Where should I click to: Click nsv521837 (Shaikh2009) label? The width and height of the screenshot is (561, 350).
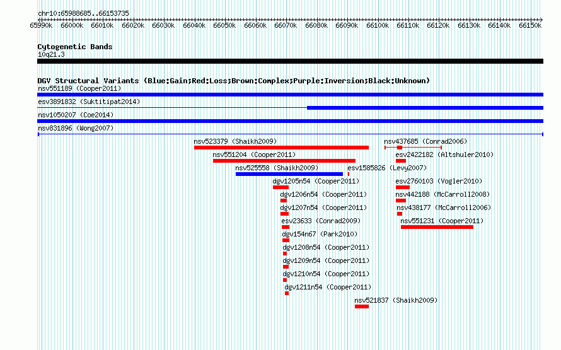pos(396,300)
